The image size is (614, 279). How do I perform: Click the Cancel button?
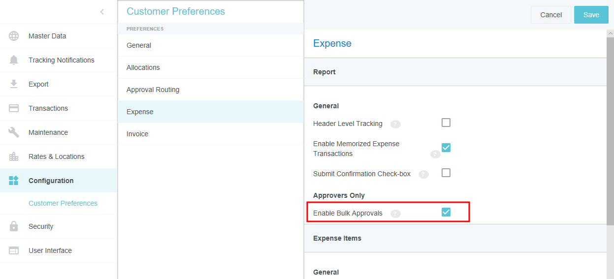coord(550,15)
